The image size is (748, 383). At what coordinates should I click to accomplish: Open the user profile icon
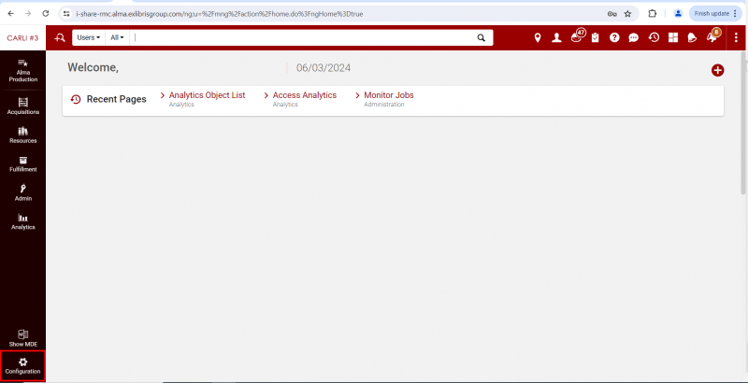pyautogui.click(x=556, y=37)
